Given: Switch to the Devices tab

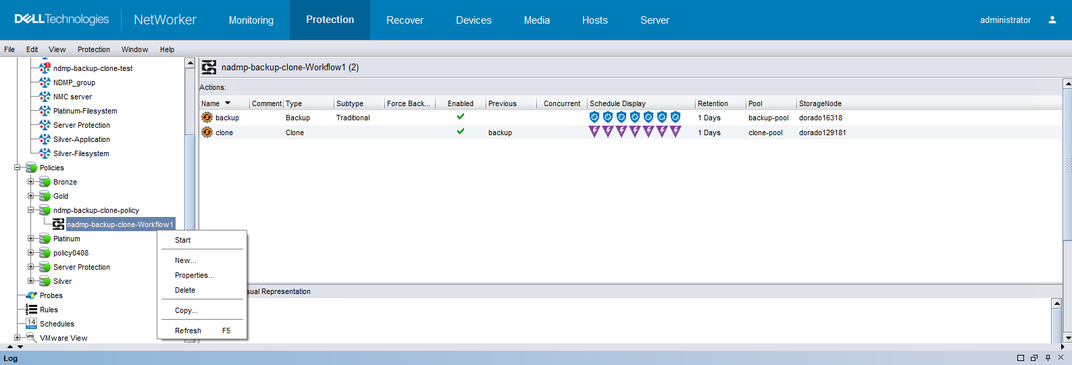Looking at the screenshot, I should [474, 20].
